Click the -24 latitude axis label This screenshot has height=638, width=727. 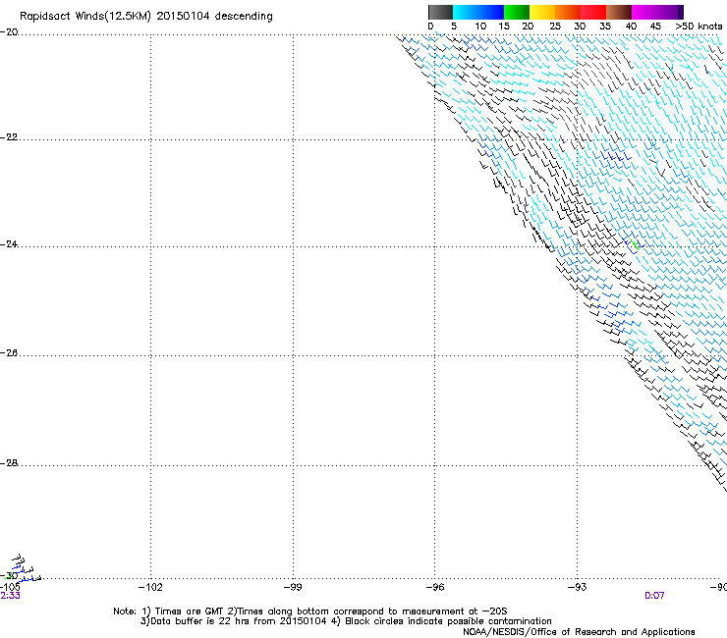9,244
